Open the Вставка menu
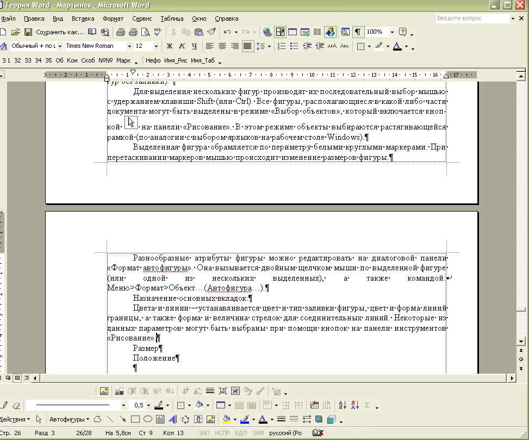 coord(83,18)
